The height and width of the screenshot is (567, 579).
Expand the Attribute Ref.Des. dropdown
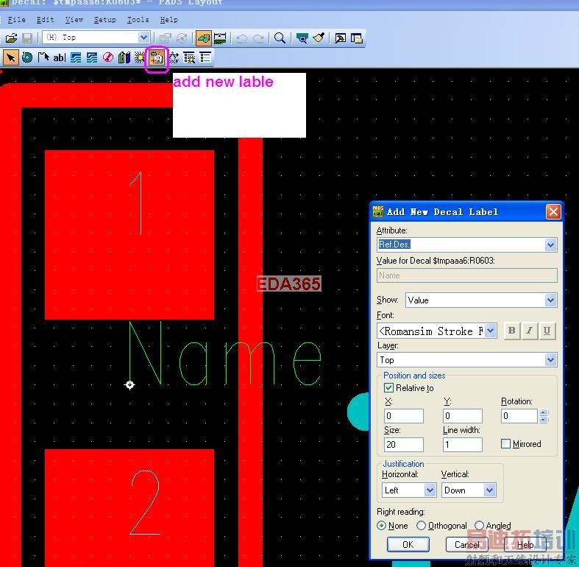tap(550, 244)
